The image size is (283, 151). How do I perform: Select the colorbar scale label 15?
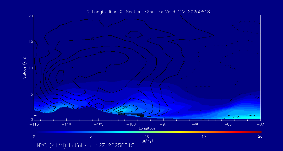pos(204,136)
